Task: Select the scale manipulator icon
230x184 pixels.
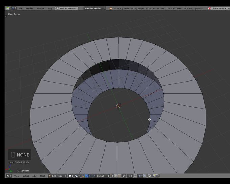Action: click(x=94, y=176)
